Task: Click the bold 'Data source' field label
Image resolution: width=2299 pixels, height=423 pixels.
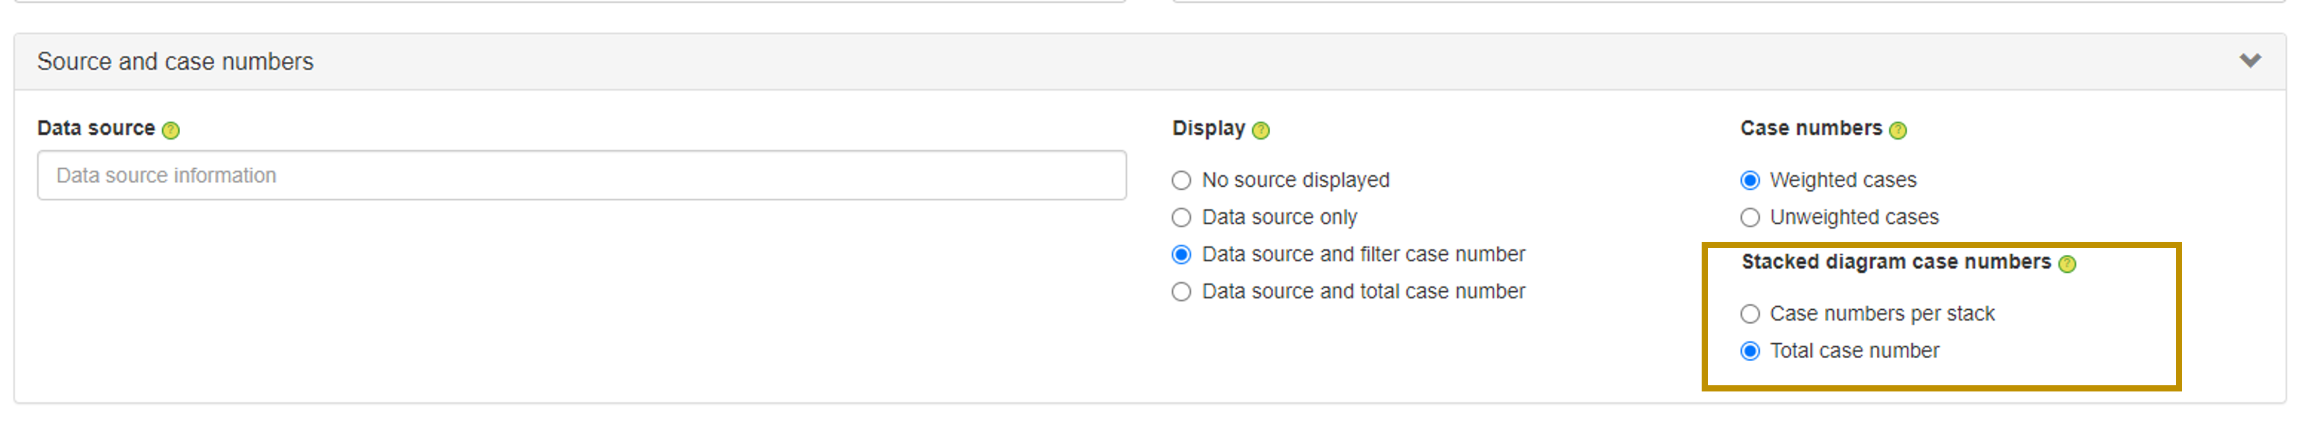Action: point(95,129)
